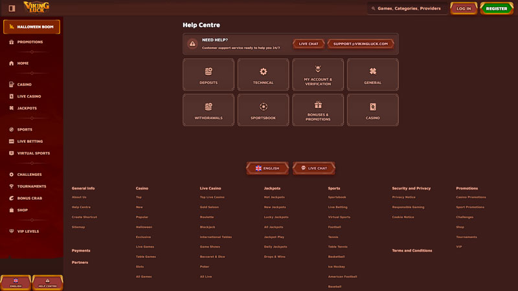Screen dimensions: 518x291
Task: Toggle the sidebar collapse icon
Action: coord(12,8)
